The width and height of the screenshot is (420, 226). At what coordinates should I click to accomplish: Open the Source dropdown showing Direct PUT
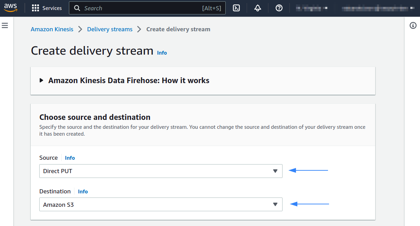pyautogui.click(x=161, y=171)
